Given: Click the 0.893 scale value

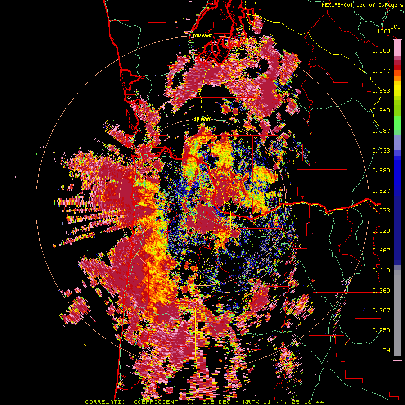Looking at the screenshot, I should pyautogui.click(x=381, y=90).
